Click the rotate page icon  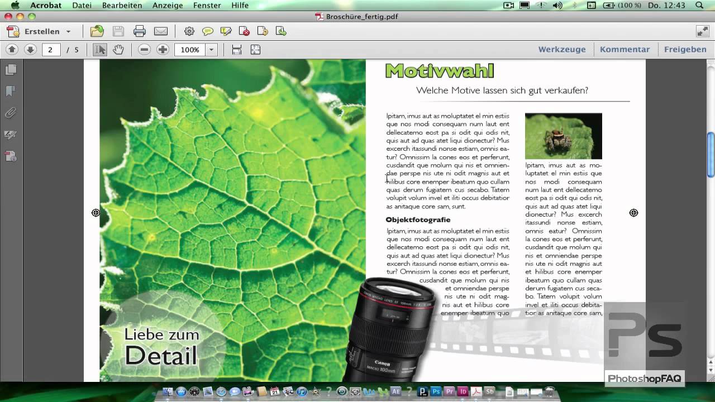click(263, 31)
